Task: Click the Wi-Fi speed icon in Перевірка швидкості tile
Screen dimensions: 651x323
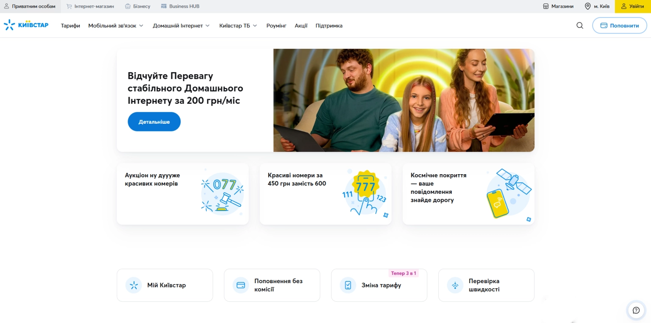Action: pyautogui.click(x=455, y=285)
